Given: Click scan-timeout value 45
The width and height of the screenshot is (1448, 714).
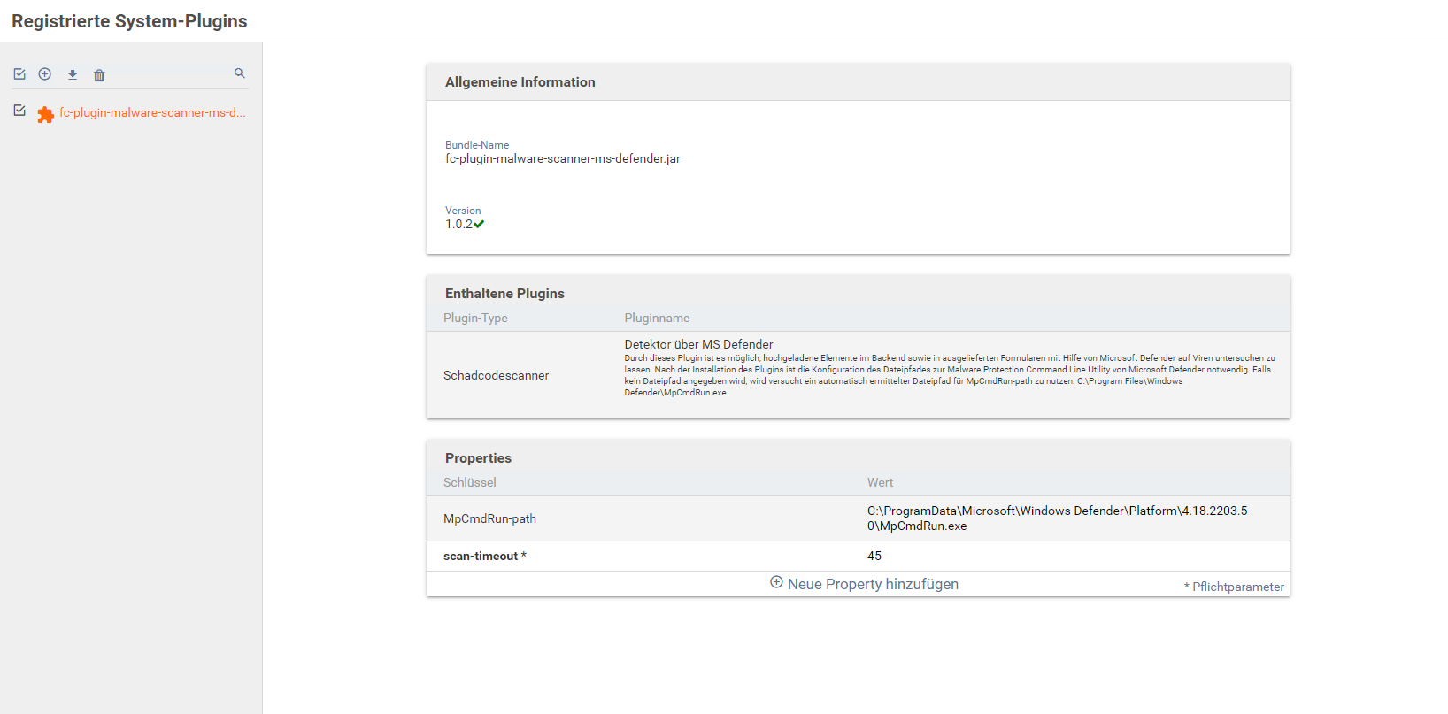Looking at the screenshot, I should (x=874, y=556).
